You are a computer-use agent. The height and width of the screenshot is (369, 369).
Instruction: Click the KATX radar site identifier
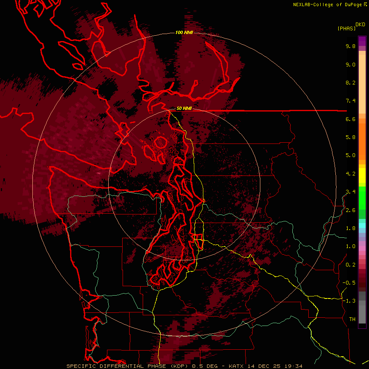click(237, 366)
